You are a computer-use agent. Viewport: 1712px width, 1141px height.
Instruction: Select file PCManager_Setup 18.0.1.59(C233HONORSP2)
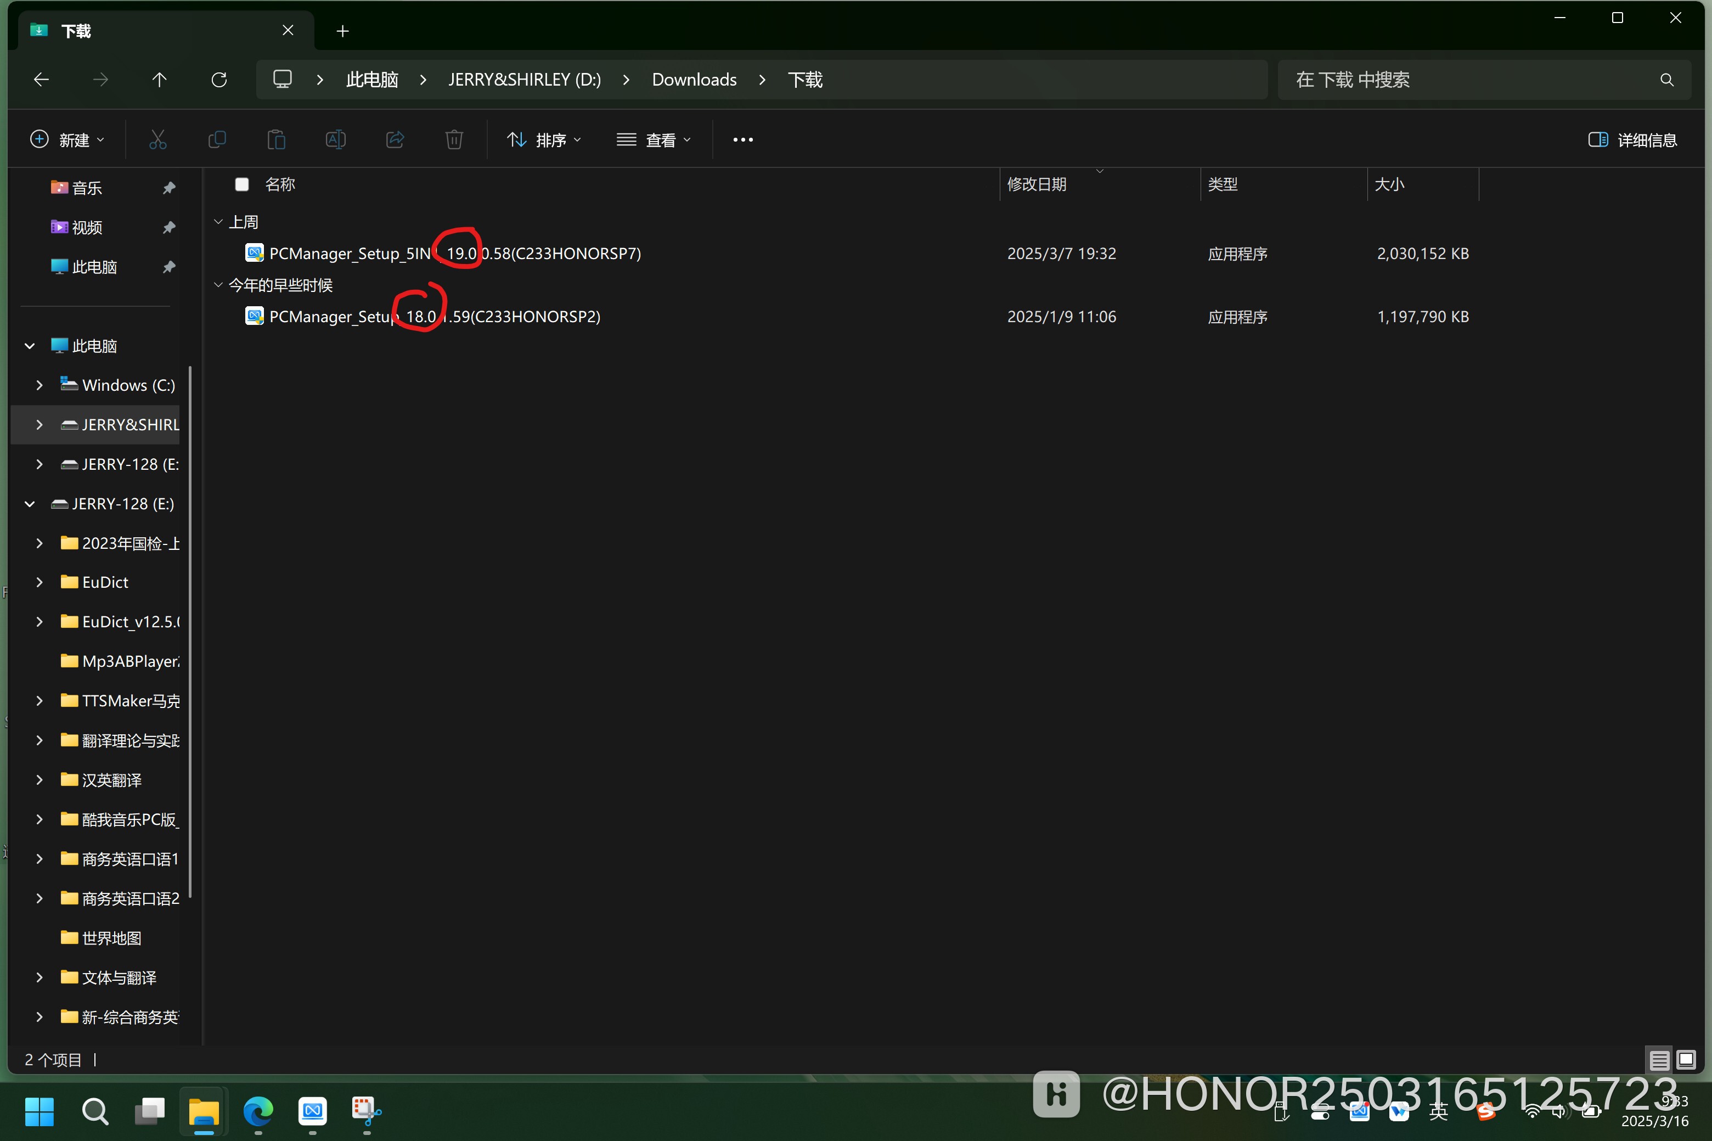435,317
